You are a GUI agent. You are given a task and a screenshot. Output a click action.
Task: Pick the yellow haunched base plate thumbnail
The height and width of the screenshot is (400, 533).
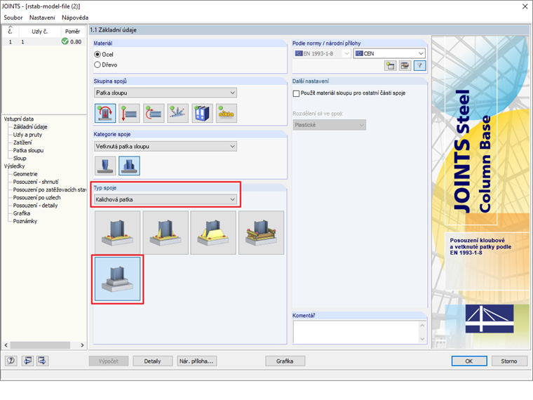coord(213,233)
